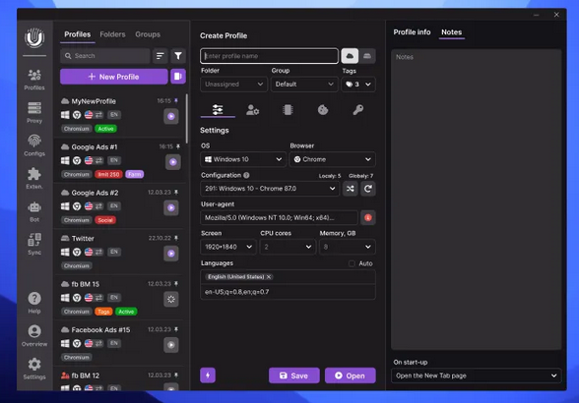
Task: Open the Configuration dropdown
Action: tap(270, 189)
